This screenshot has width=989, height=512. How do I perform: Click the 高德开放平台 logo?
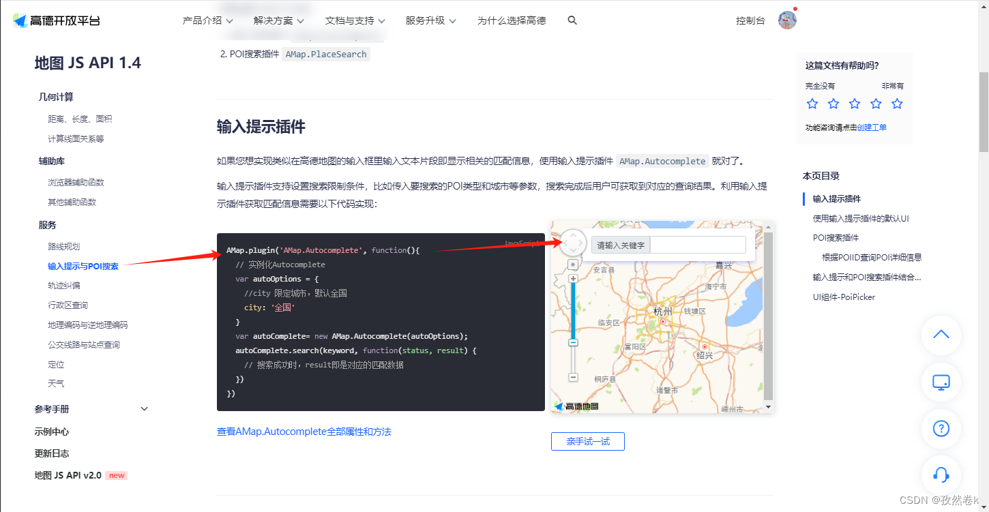point(56,20)
